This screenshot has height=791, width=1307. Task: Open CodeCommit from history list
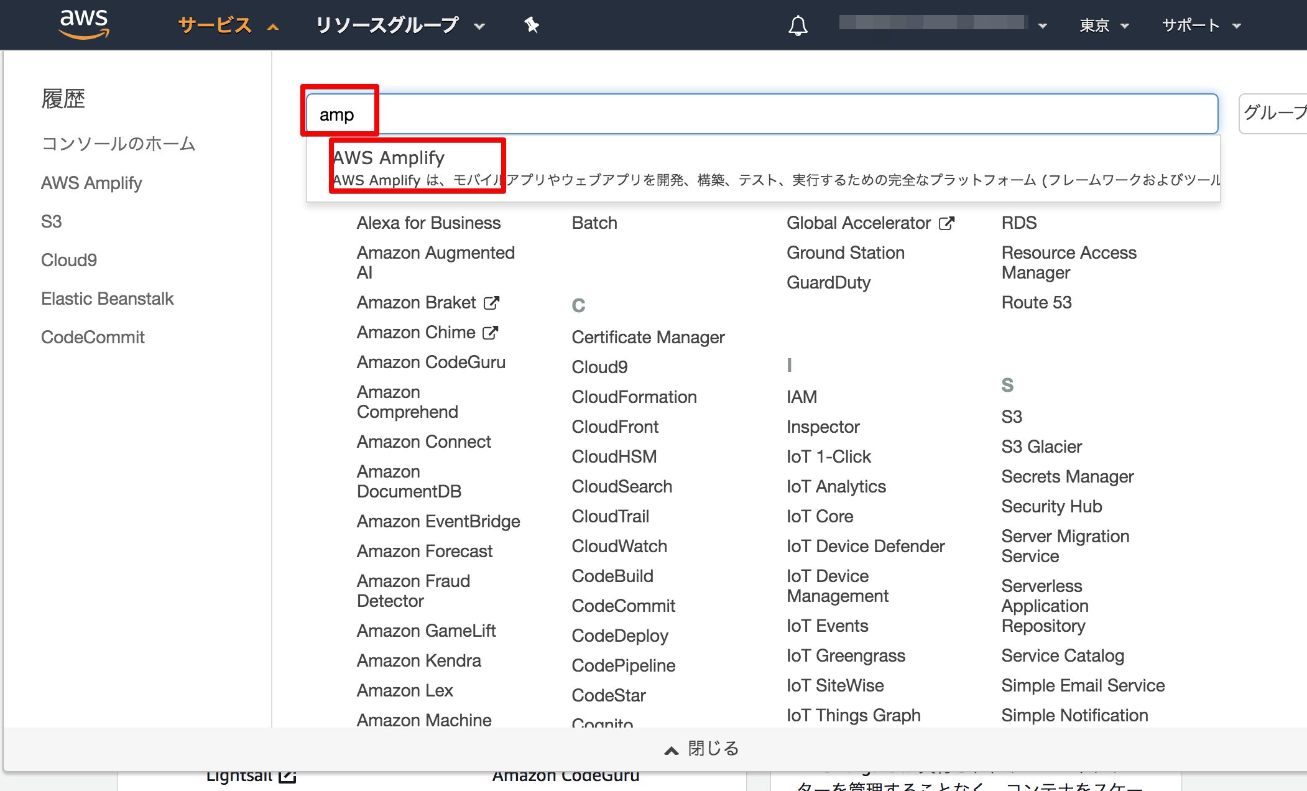[x=93, y=337]
